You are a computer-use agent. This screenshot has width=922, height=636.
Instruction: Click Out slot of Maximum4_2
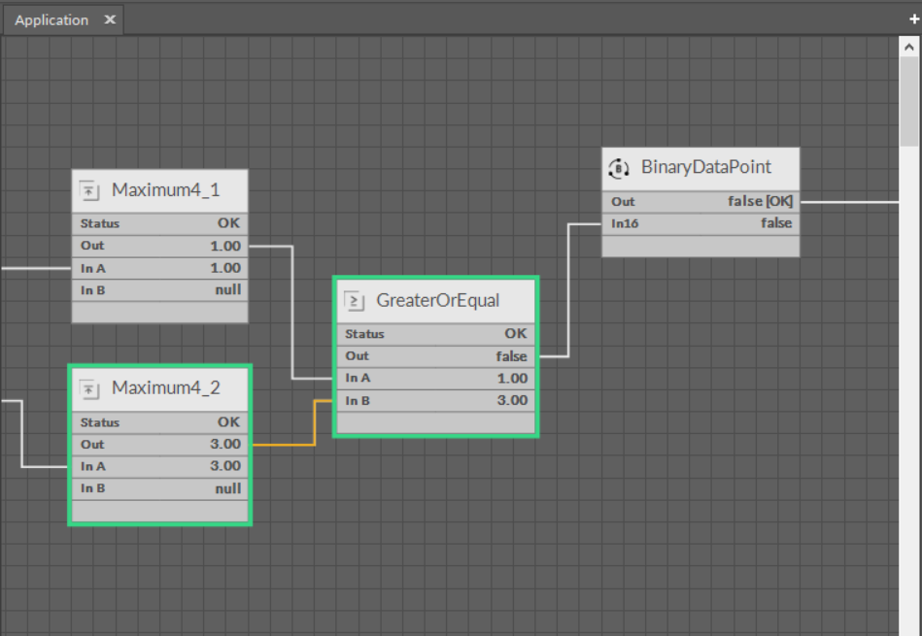coord(160,445)
